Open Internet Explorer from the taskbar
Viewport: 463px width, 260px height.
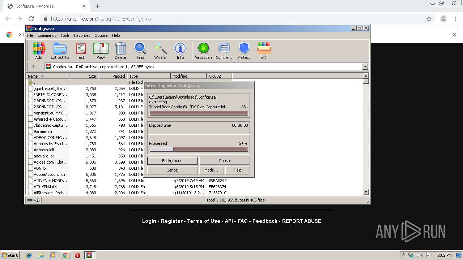click(29, 255)
